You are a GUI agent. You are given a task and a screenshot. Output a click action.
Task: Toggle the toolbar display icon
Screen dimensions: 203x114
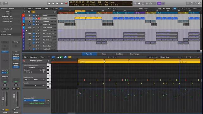6,3
